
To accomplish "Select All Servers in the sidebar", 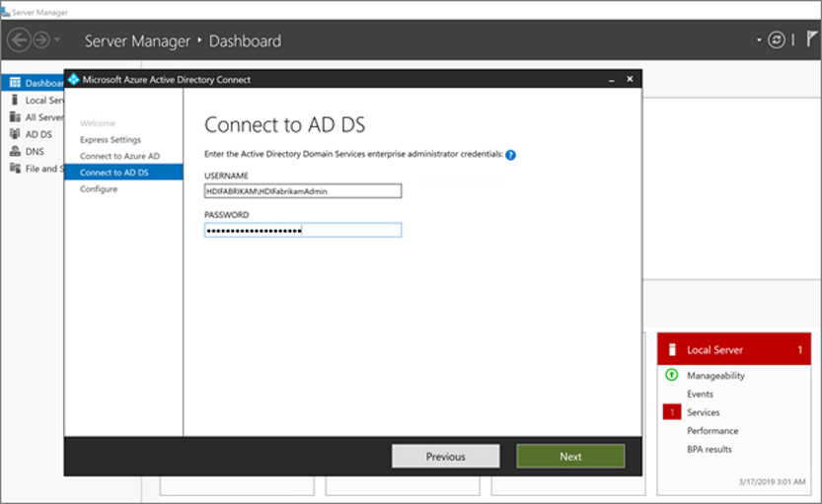I will [35, 117].
